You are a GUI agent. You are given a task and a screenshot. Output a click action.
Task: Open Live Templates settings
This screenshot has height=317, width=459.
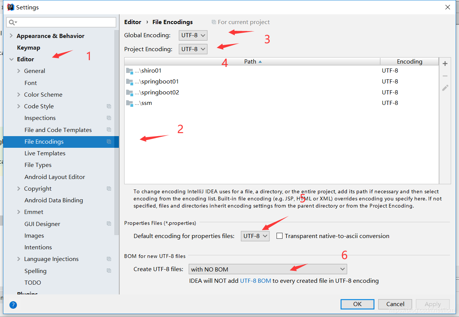click(x=45, y=153)
